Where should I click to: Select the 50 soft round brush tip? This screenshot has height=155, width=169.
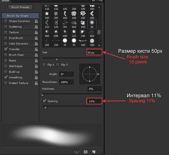pos(92,24)
